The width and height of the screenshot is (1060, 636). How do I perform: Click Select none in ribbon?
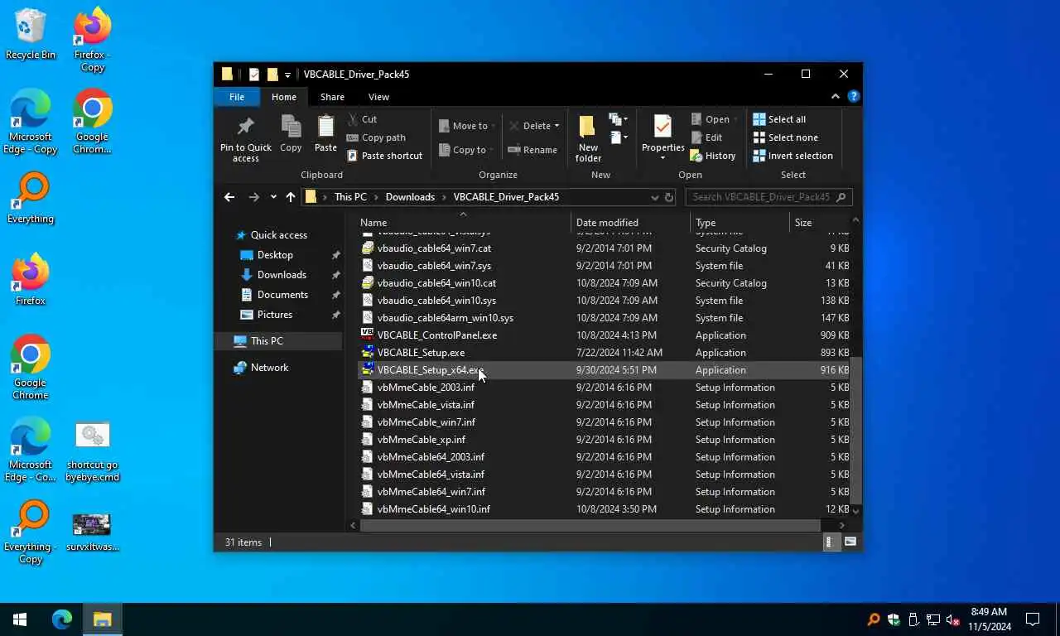tap(785, 137)
